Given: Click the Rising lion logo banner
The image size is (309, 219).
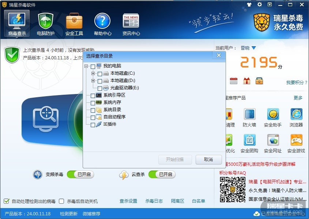Looking at the screenshot, I should pyautogui.click(x=278, y=23).
